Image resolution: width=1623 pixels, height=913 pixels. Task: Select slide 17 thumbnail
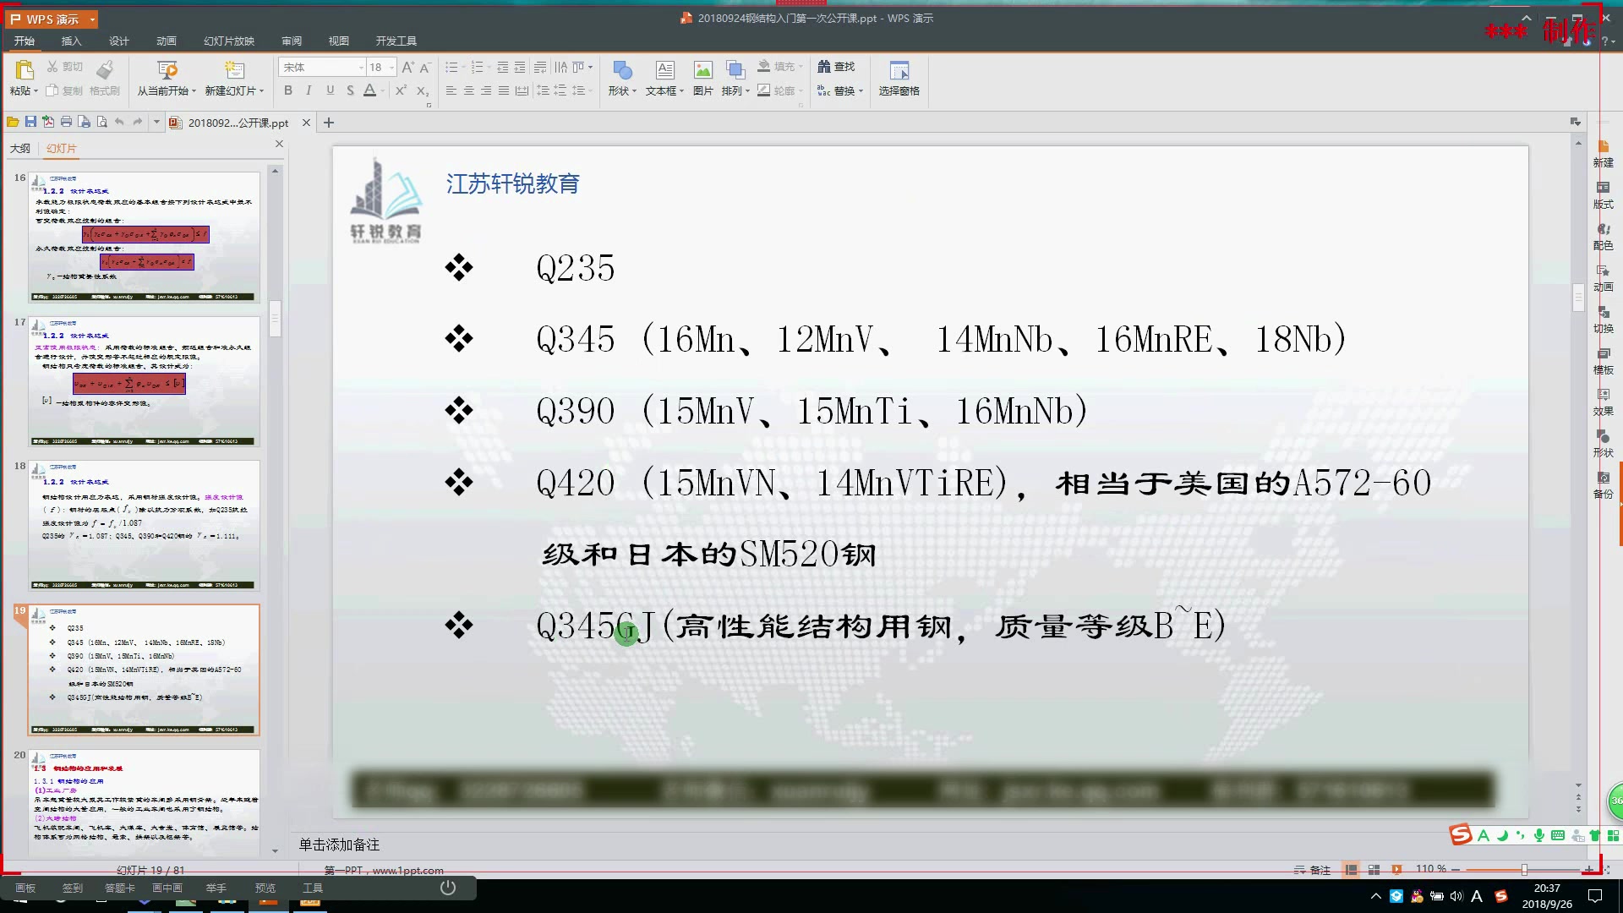[x=144, y=381]
